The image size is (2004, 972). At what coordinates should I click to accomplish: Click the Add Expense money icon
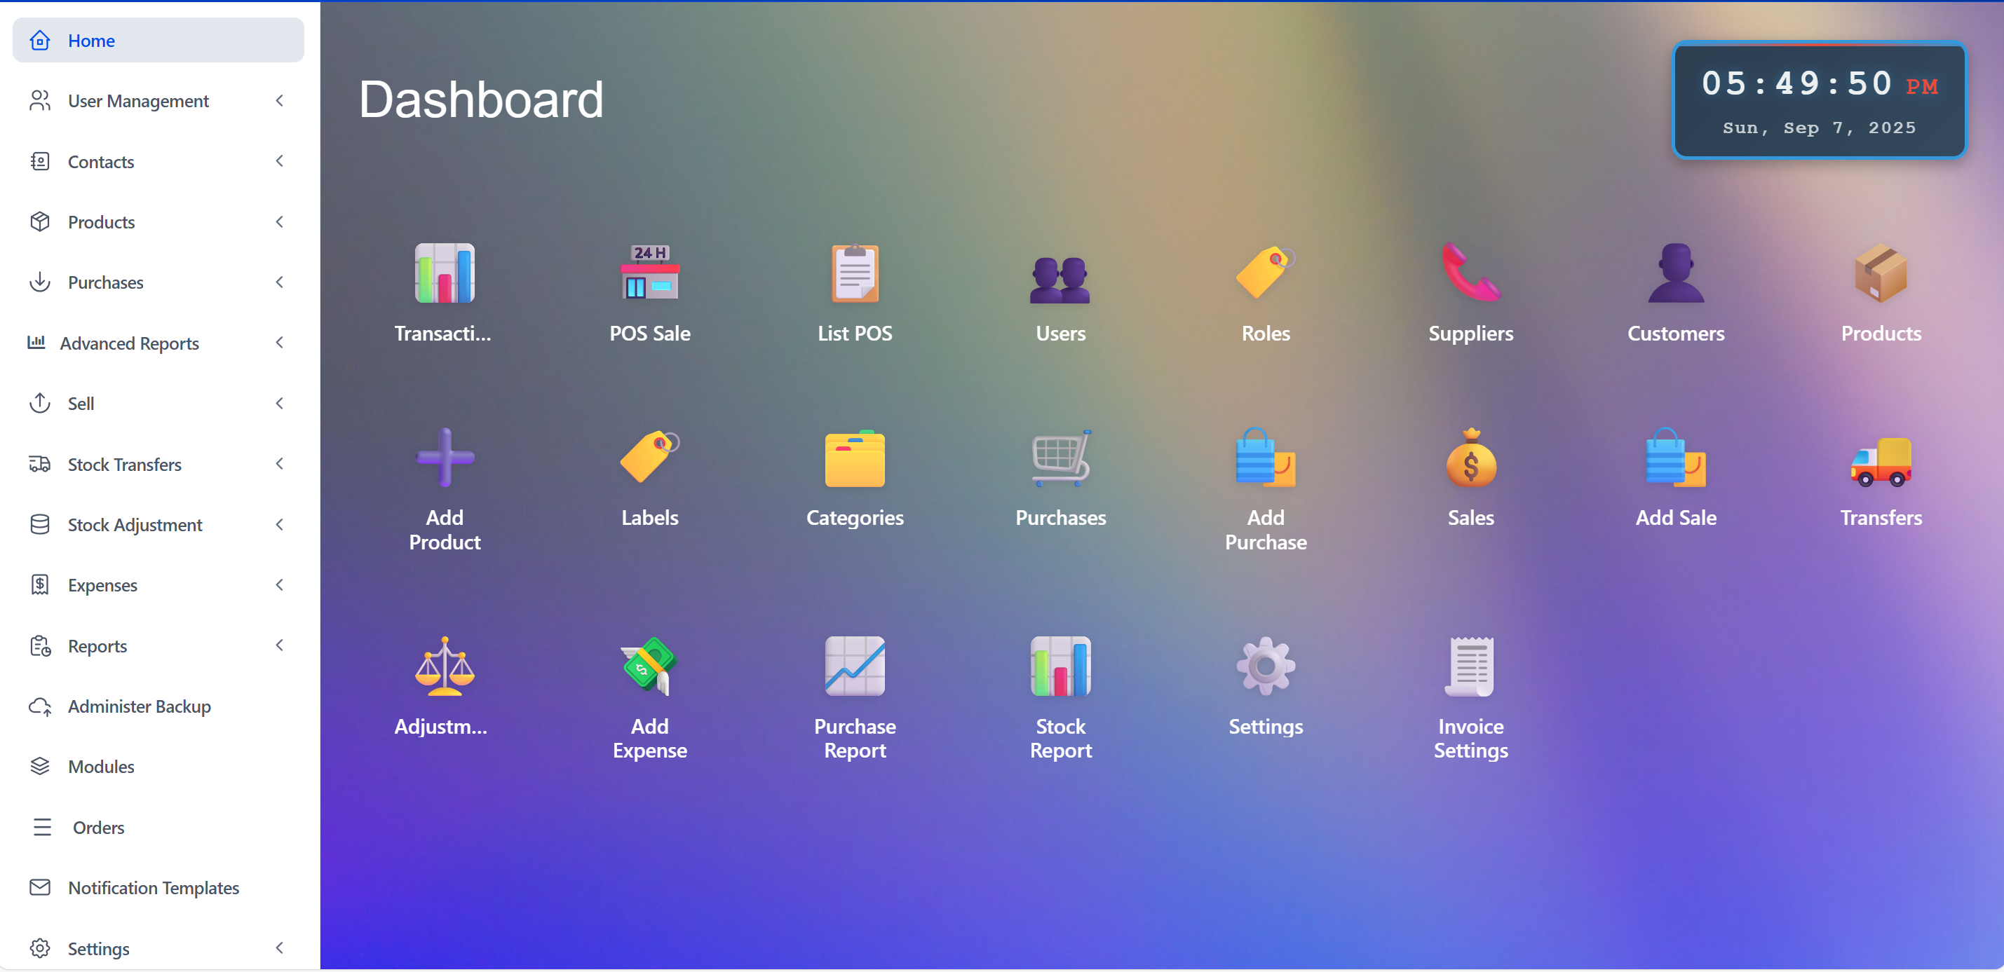(x=649, y=666)
